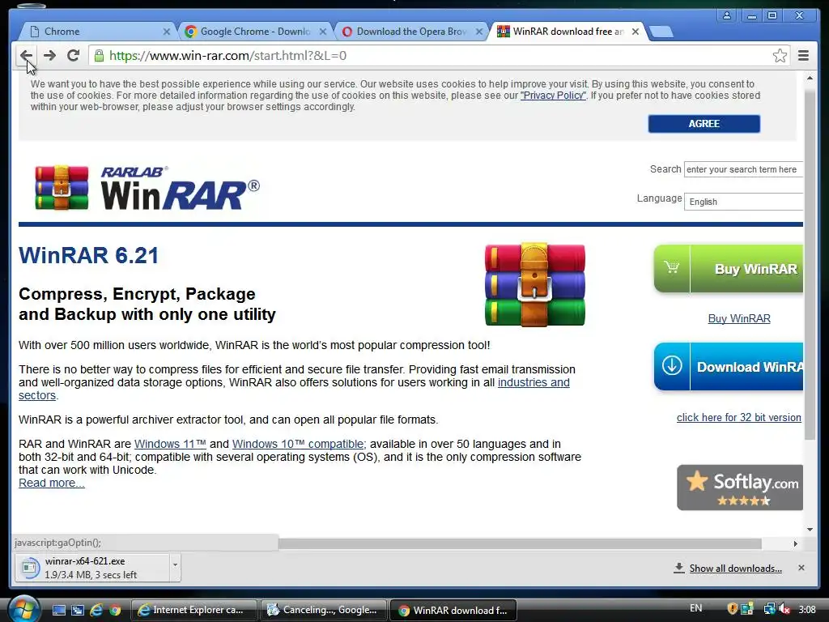Click the EN language indicator in the taskbar
The image size is (829, 622).
pos(695,608)
